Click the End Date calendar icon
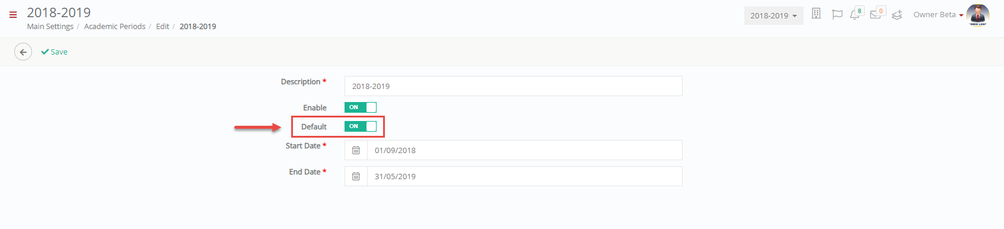 [x=356, y=176]
